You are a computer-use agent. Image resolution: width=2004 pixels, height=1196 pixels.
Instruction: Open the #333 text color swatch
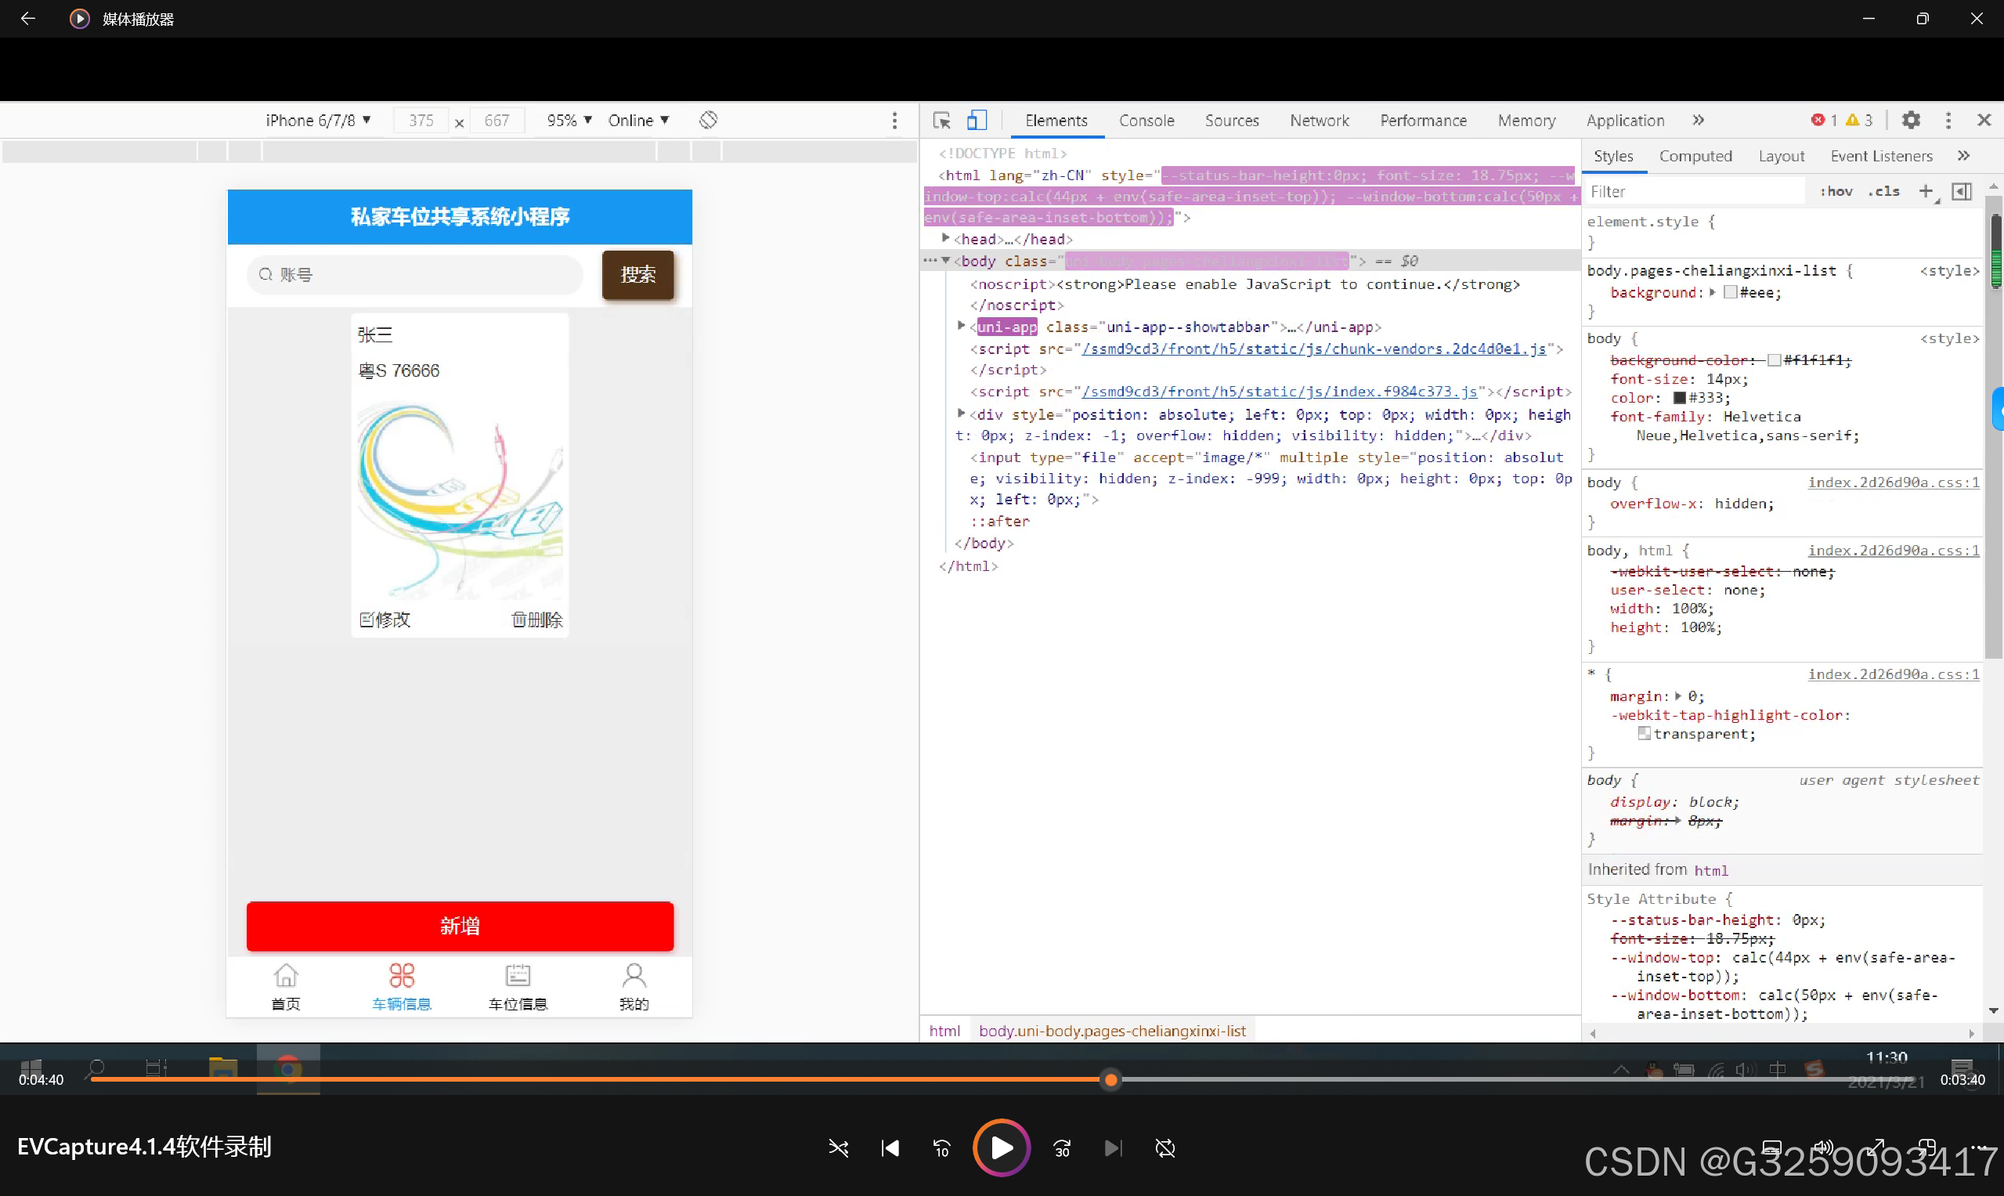[1679, 398]
